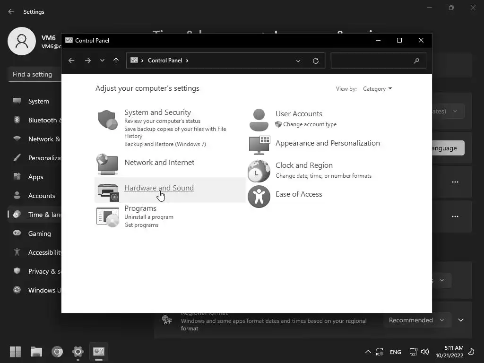The width and height of the screenshot is (484, 363).
Task: Refresh the Control Panel address bar
Action: coord(315,61)
